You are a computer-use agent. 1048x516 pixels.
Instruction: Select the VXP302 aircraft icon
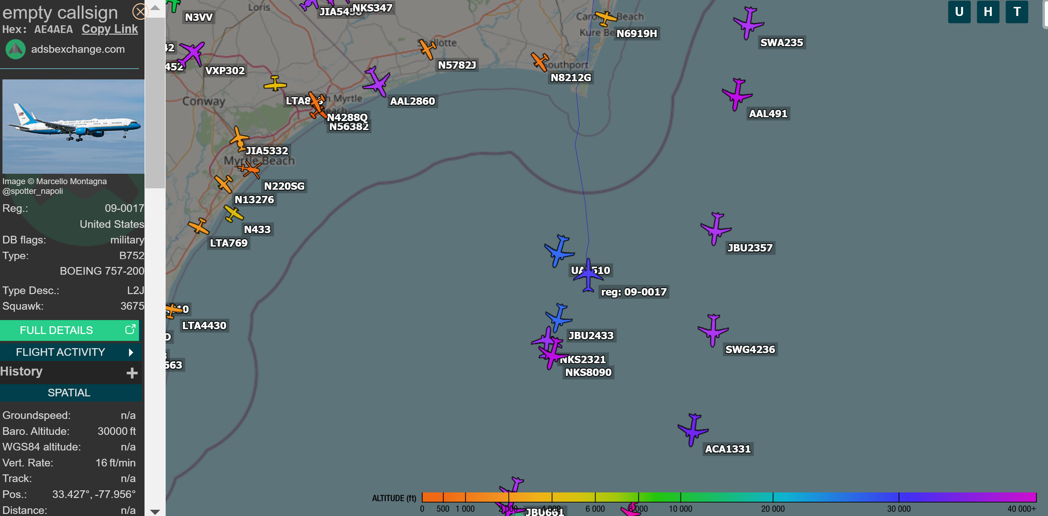(191, 54)
